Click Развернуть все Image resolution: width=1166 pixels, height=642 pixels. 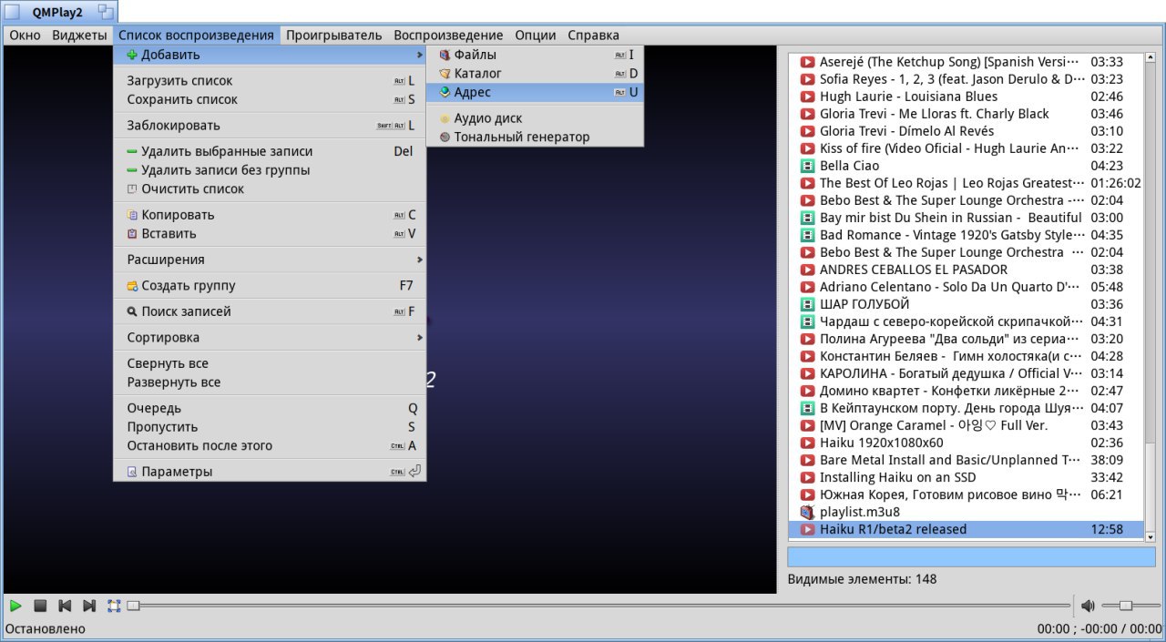coord(270,382)
